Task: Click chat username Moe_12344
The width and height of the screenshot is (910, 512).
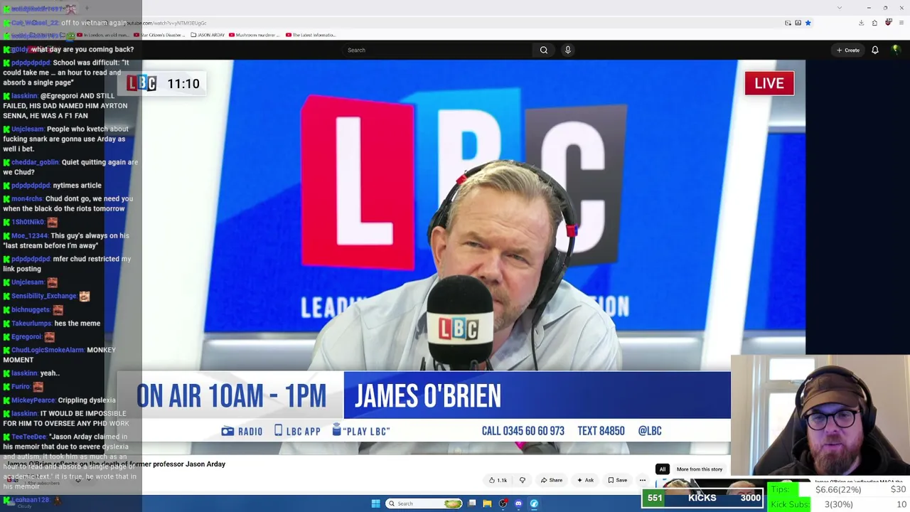Action: [29, 235]
